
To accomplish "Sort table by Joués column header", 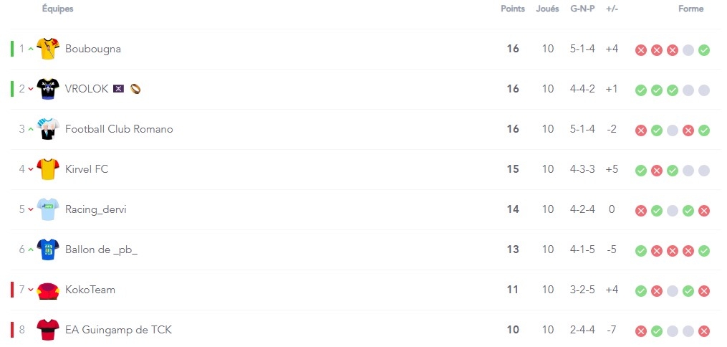I will click(547, 9).
